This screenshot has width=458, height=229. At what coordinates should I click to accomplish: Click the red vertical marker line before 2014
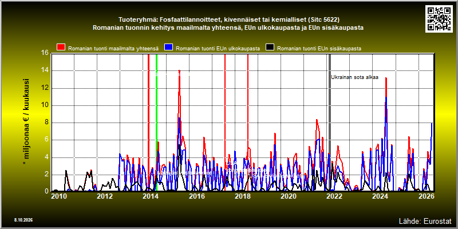[148, 123]
